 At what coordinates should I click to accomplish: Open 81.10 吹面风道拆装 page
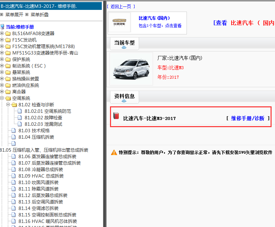pyautogui.click(x=39, y=182)
